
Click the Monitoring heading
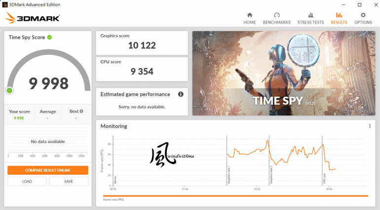[114, 126]
